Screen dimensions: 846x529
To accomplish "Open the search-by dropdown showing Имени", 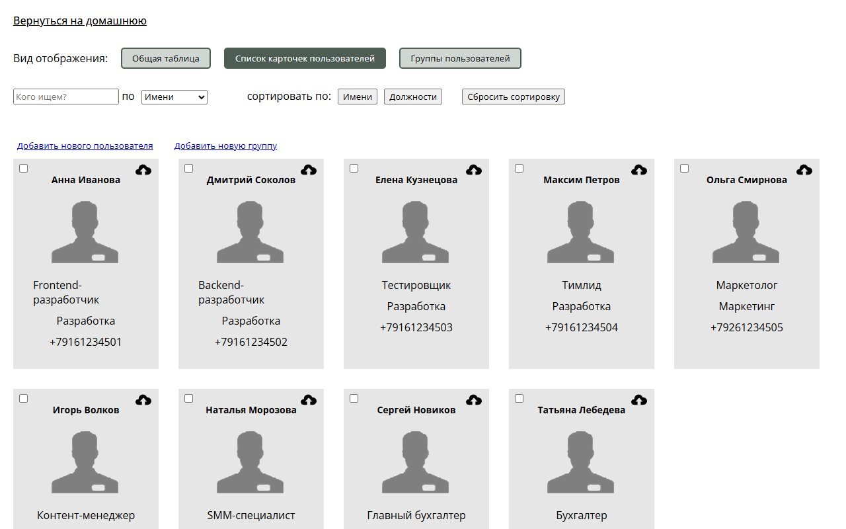I will (x=174, y=97).
